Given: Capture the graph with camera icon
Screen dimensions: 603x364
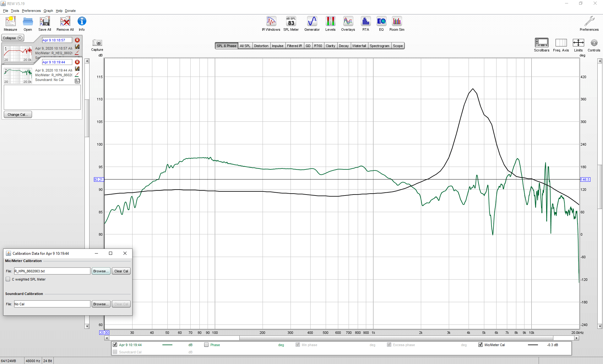Looking at the screenshot, I should click(97, 45).
